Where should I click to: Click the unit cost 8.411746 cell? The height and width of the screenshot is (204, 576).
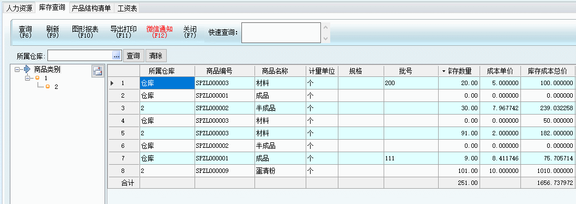pyautogui.click(x=500, y=158)
